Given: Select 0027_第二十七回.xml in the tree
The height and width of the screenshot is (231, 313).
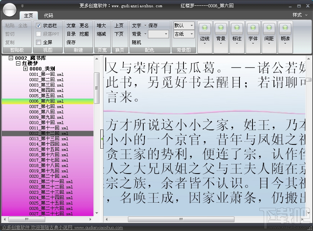Looking at the screenshot, I should coord(51,214).
